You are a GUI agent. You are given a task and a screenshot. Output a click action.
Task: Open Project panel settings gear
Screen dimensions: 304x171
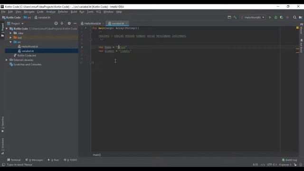tap(69, 23)
